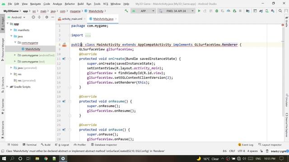Stop the running app with the square icon
The image size is (289, 162).
[x=240, y=11]
